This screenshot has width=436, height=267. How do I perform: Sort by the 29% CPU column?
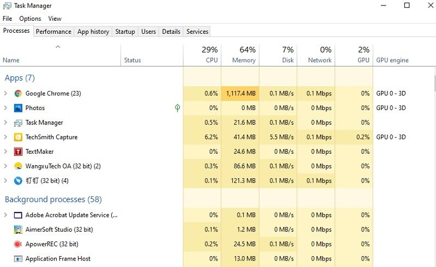202,55
